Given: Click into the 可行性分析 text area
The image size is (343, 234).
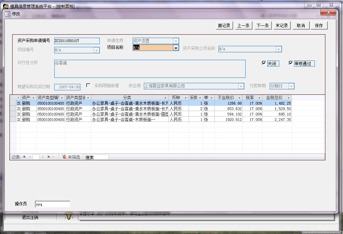Looking at the screenshot, I should point(150,69).
